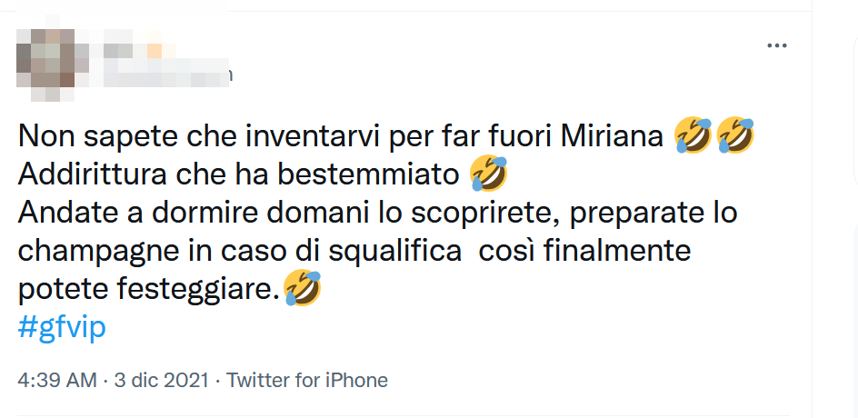Screen dimensions: 858x418
Task: Click the laughing emoji after bestemmiato
Action: coord(488,174)
